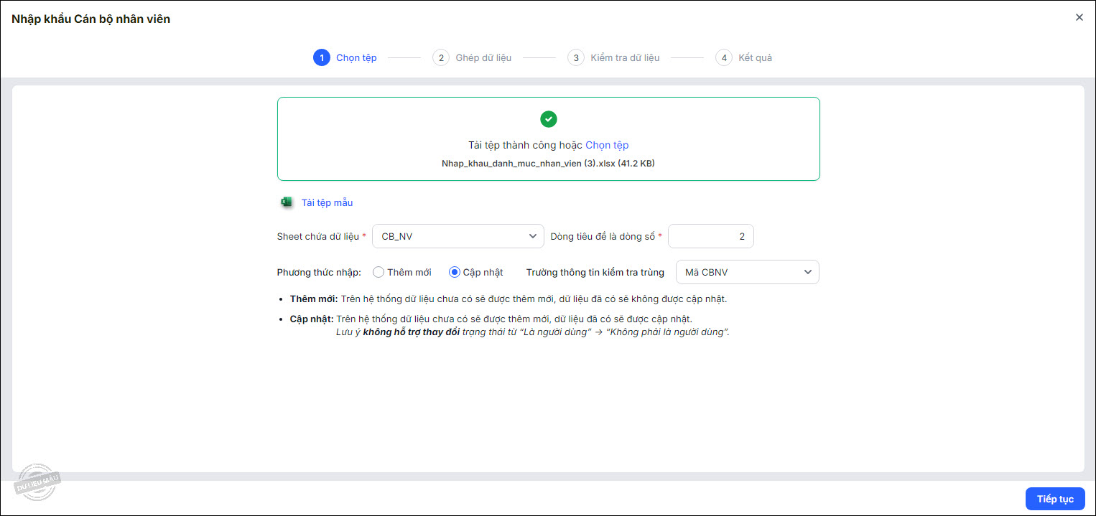Screen dimensions: 1096x516
Task: Click the Excel template file icon
Action: point(287,202)
